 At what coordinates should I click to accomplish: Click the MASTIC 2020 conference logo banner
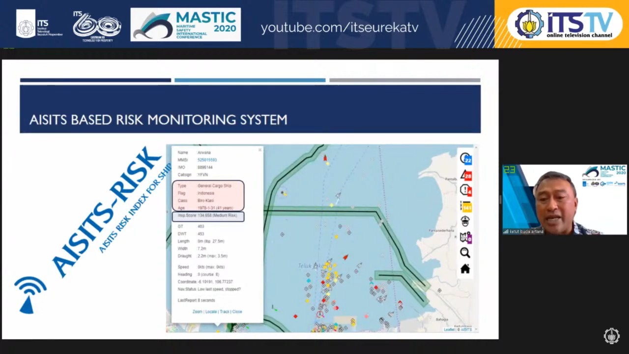(185, 25)
